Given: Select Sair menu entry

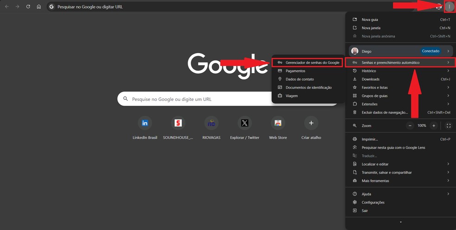Looking at the screenshot, I should pyautogui.click(x=401, y=211).
